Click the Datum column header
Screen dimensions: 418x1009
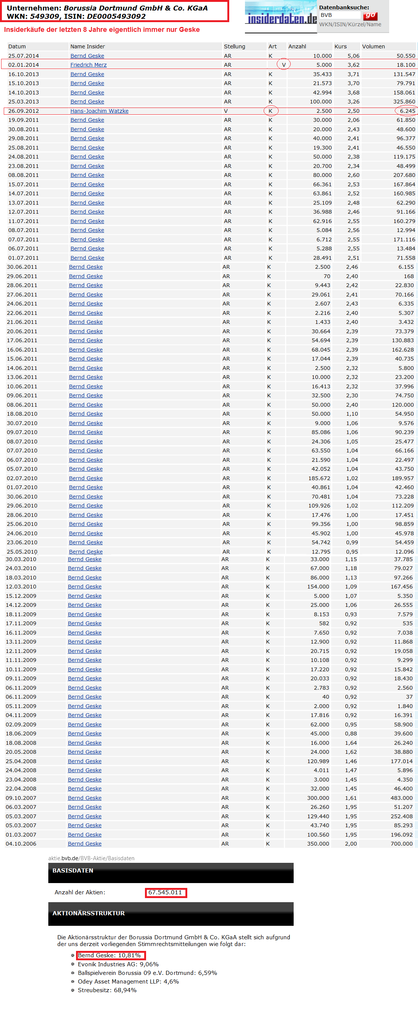click(17, 46)
